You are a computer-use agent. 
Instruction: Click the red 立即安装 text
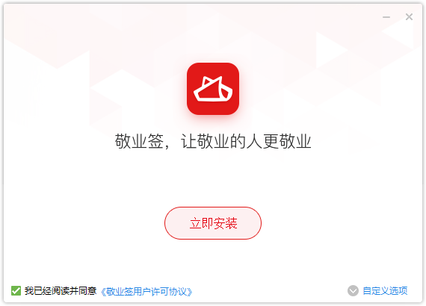pyautogui.click(x=213, y=223)
